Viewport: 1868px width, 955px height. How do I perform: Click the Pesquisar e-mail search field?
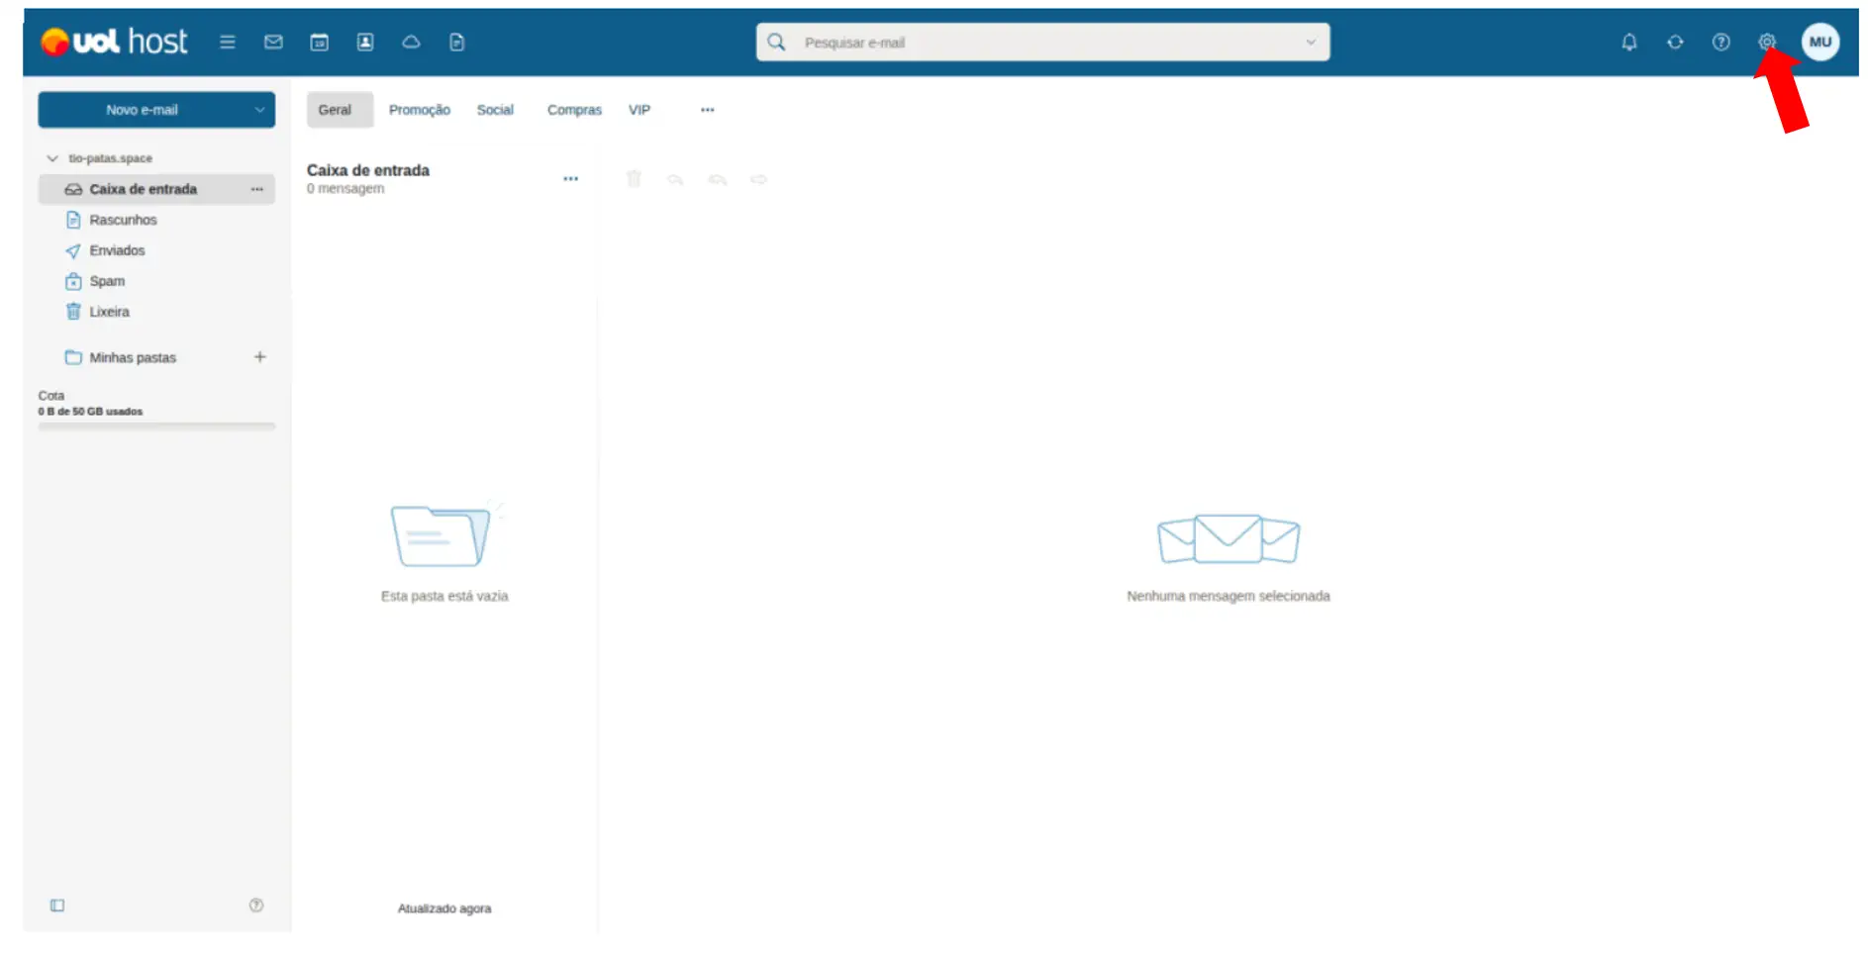tap(1043, 43)
